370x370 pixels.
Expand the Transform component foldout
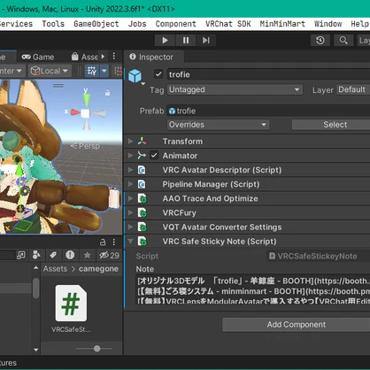click(130, 141)
